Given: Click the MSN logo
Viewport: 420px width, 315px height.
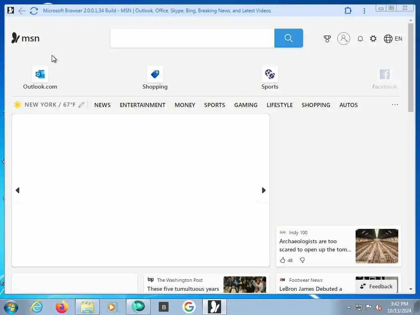Looking at the screenshot, I should coord(25,38).
